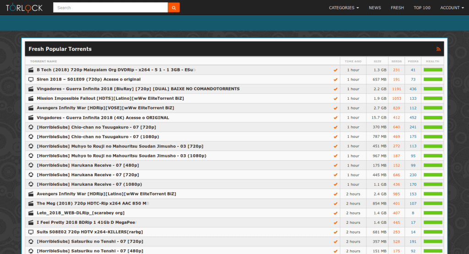Expand the Categories dropdown menu

(344, 8)
